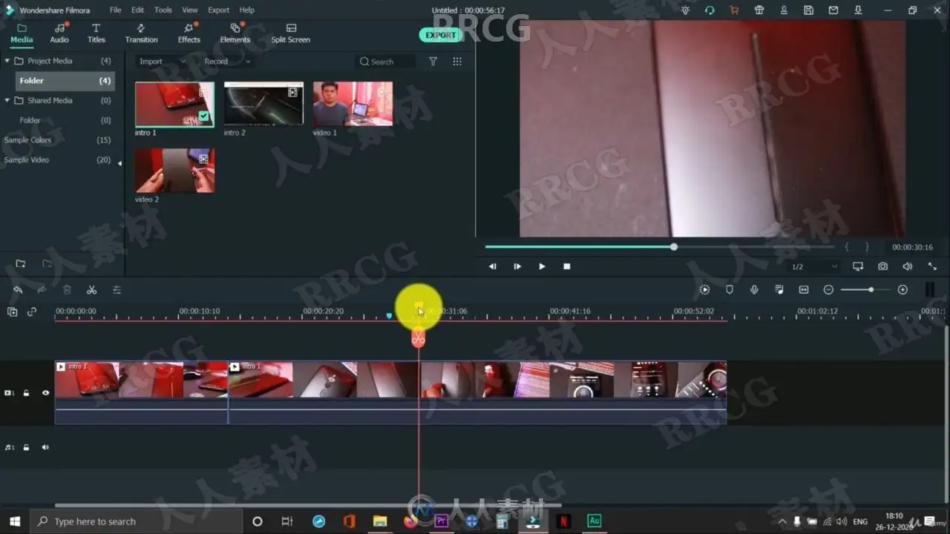Open the user account icon

click(784, 10)
